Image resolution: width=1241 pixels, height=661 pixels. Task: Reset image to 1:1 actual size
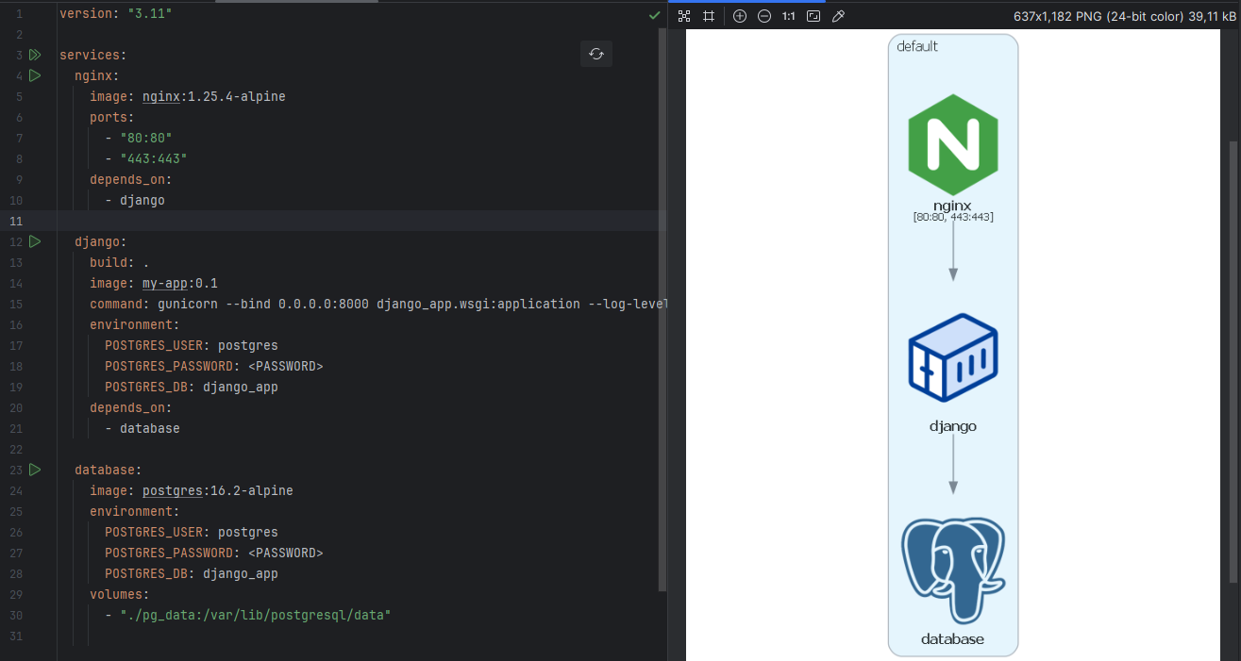(789, 16)
